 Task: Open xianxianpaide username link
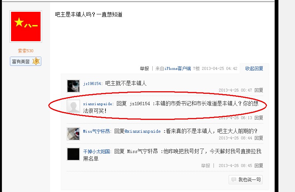[x=98, y=104]
